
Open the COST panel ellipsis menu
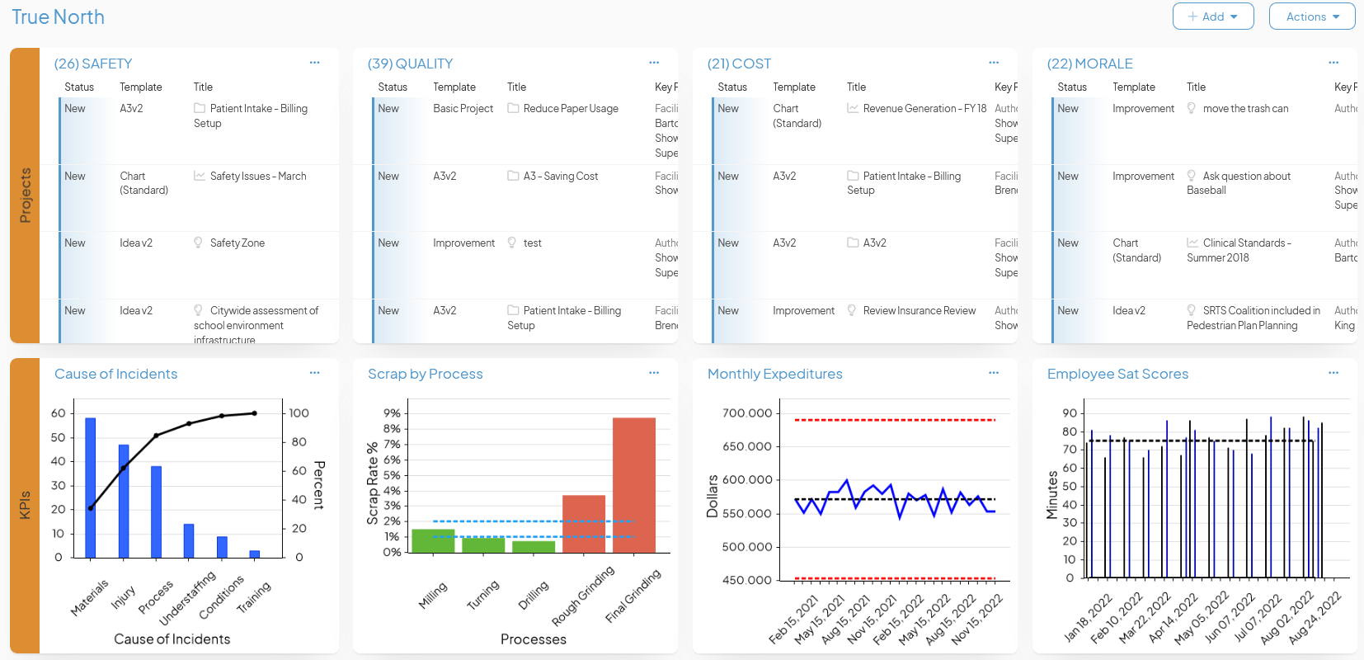point(994,63)
